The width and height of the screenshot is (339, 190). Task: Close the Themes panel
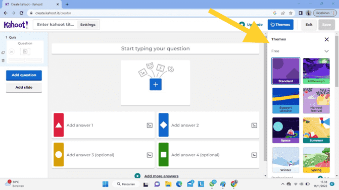(326, 39)
